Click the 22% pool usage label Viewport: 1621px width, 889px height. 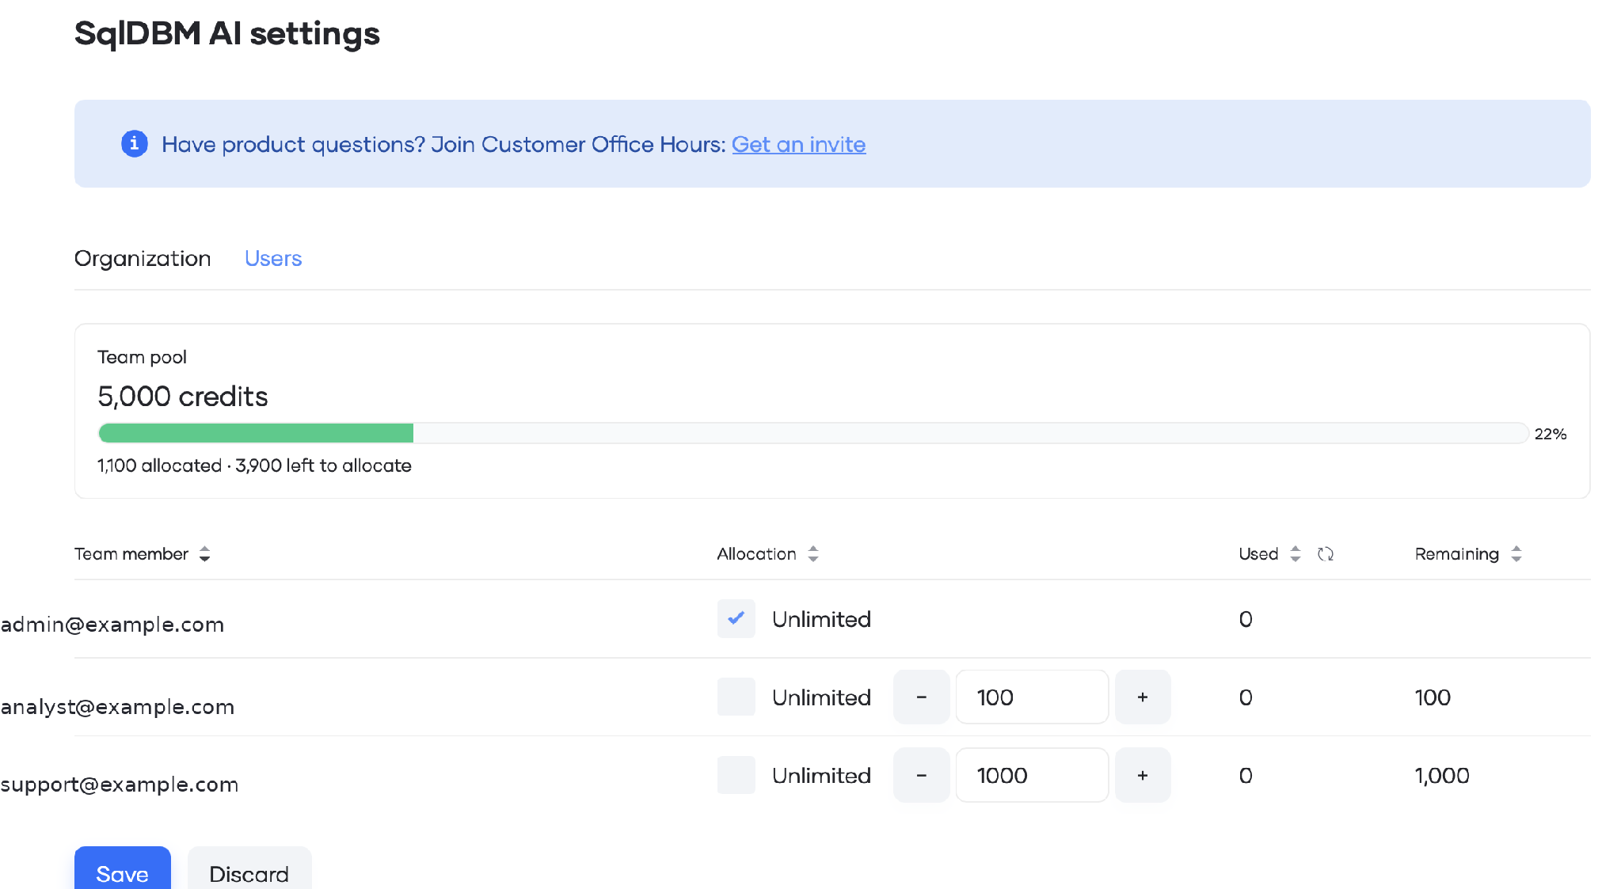pyautogui.click(x=1551, y=434)
